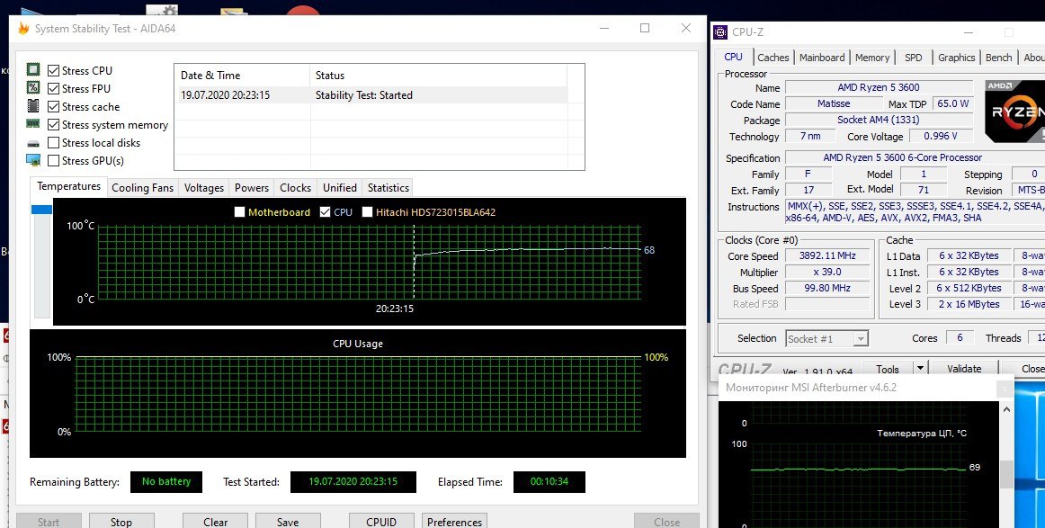Screen dimensions: 1045x528
Task: Click the Save button in AIDA64
Action: point(288,522)
